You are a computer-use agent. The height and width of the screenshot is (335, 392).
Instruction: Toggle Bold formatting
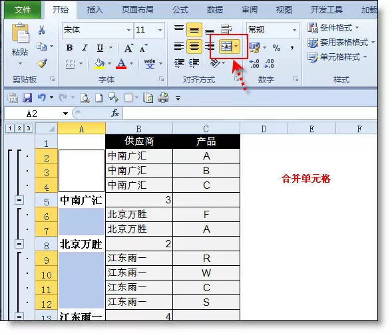tap(69, 48)
